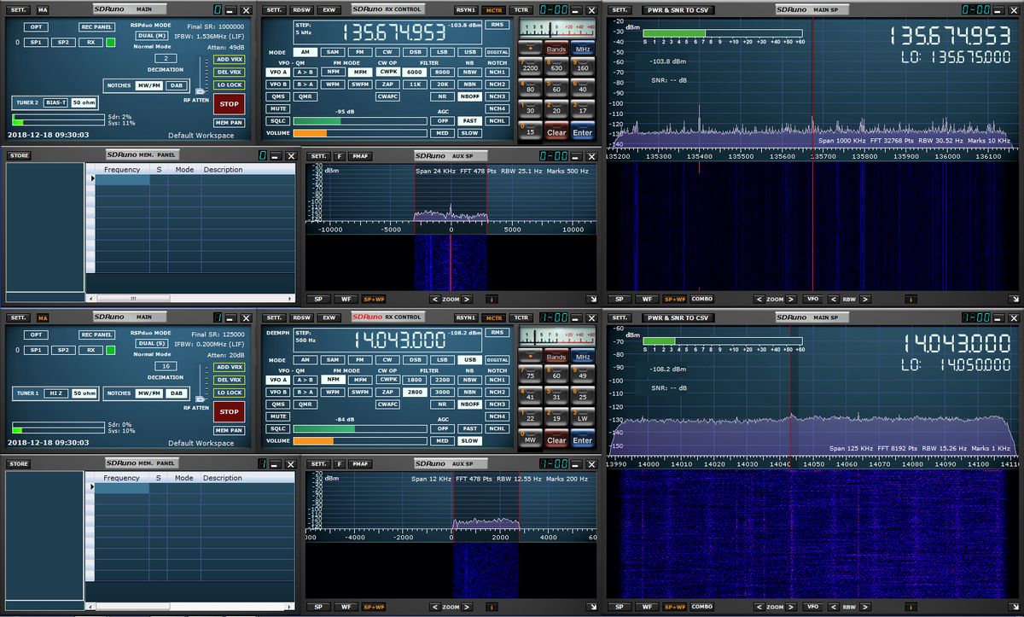Expand the MEM PAN in the Tuner 2 Main window
1024x617 pixels.
229,123
